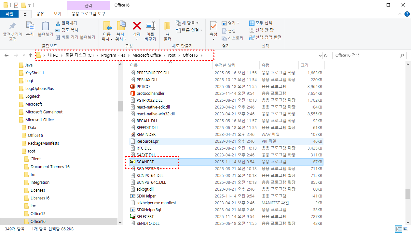The height and width of the screenshot is (233, 411).
Task: Select the REMINDER WAV file
Action: click(146, 134)
